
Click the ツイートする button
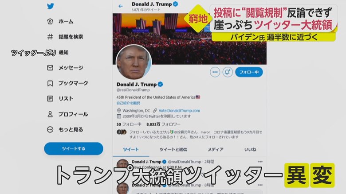[74, 148]
